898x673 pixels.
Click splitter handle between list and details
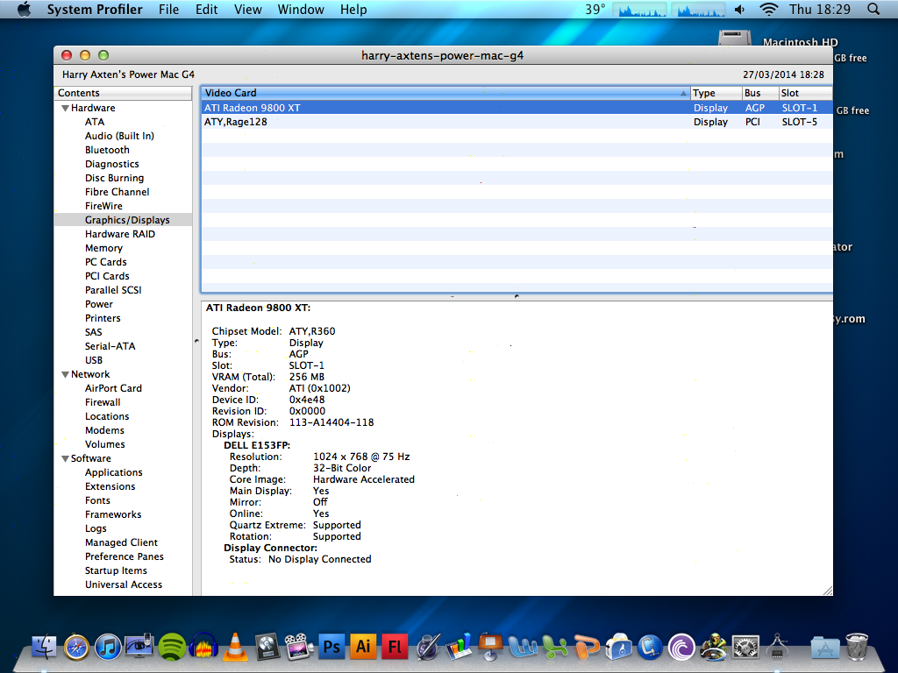517,296
